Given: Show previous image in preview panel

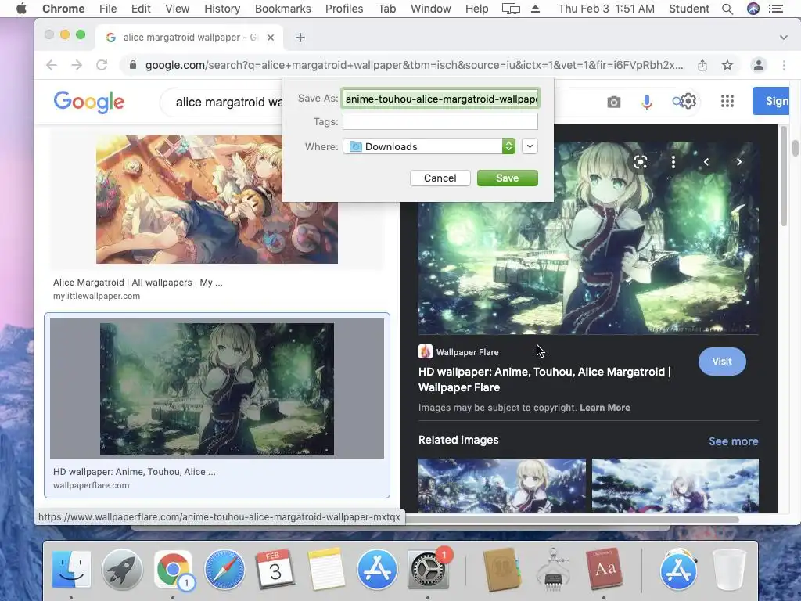Looking at the screenshot, I should click(x=706, y=162).
